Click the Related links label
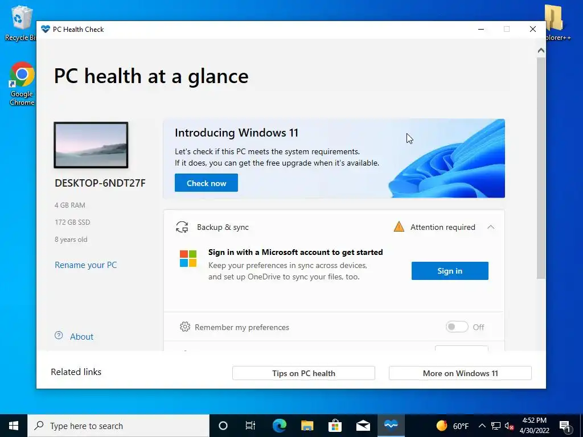Viewport: 583px width, 437px height. coord(76,372)
